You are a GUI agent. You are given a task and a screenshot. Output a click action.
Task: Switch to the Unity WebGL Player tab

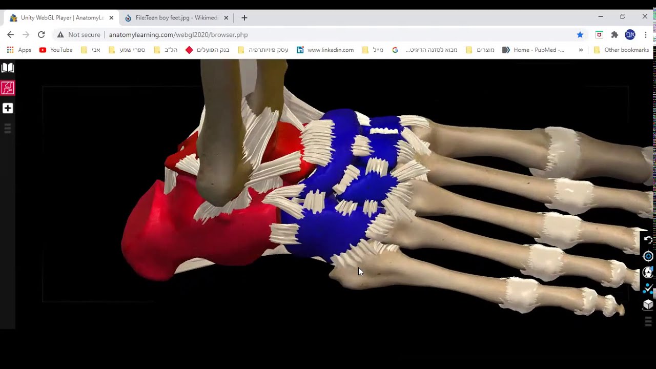tap(61, 18)
